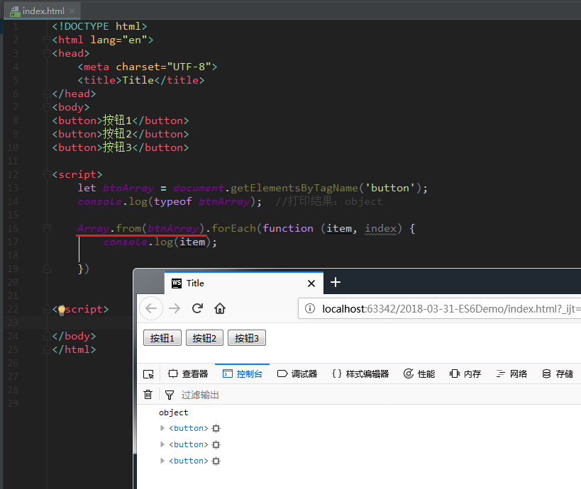Open a new browser tab with plus
Image resolution: width=581 pixels, height=489 pixels.
click(336, 283)
